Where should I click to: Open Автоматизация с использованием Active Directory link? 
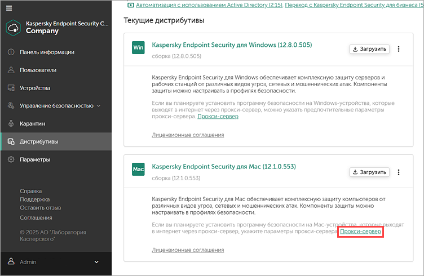click(x=209, y=5)
